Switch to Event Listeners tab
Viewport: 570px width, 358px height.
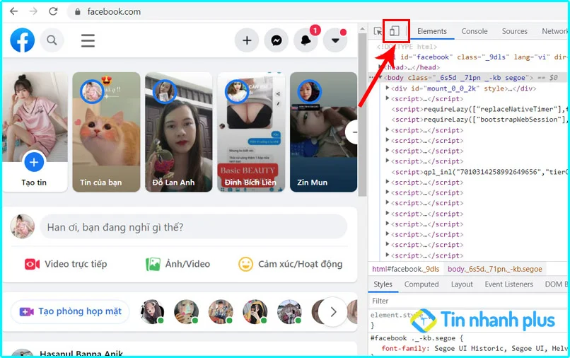[x=508, y=284]
